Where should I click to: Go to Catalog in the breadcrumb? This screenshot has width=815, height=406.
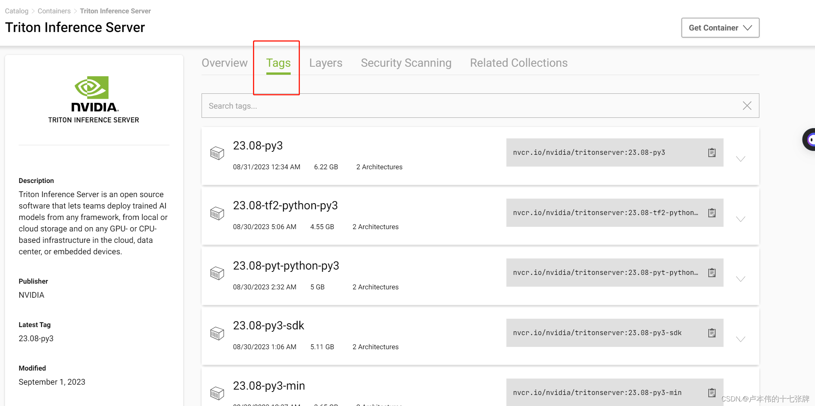point(17,11)
